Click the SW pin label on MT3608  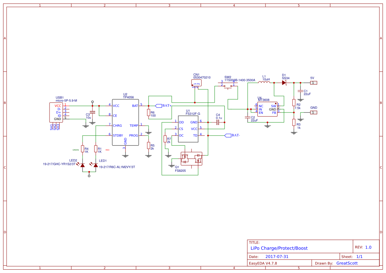273,106
